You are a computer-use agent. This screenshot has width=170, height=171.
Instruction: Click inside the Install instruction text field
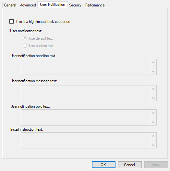[x=86, y=140]
